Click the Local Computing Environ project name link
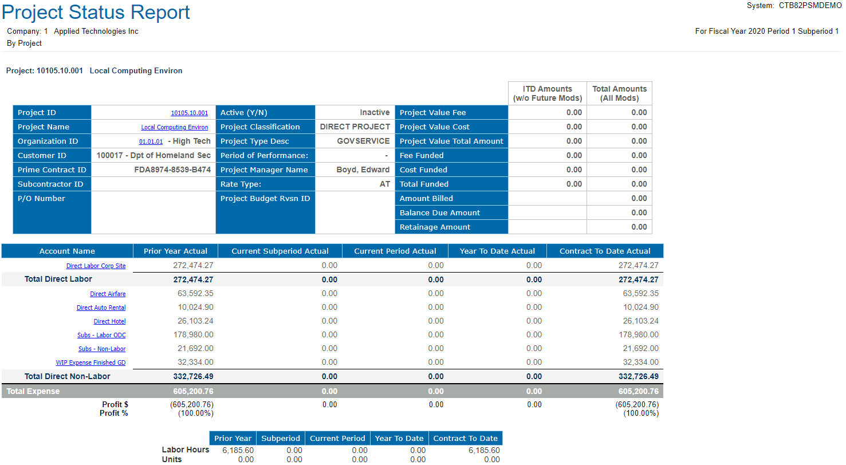Screen dimensions: 846x465 click(175, 128)
